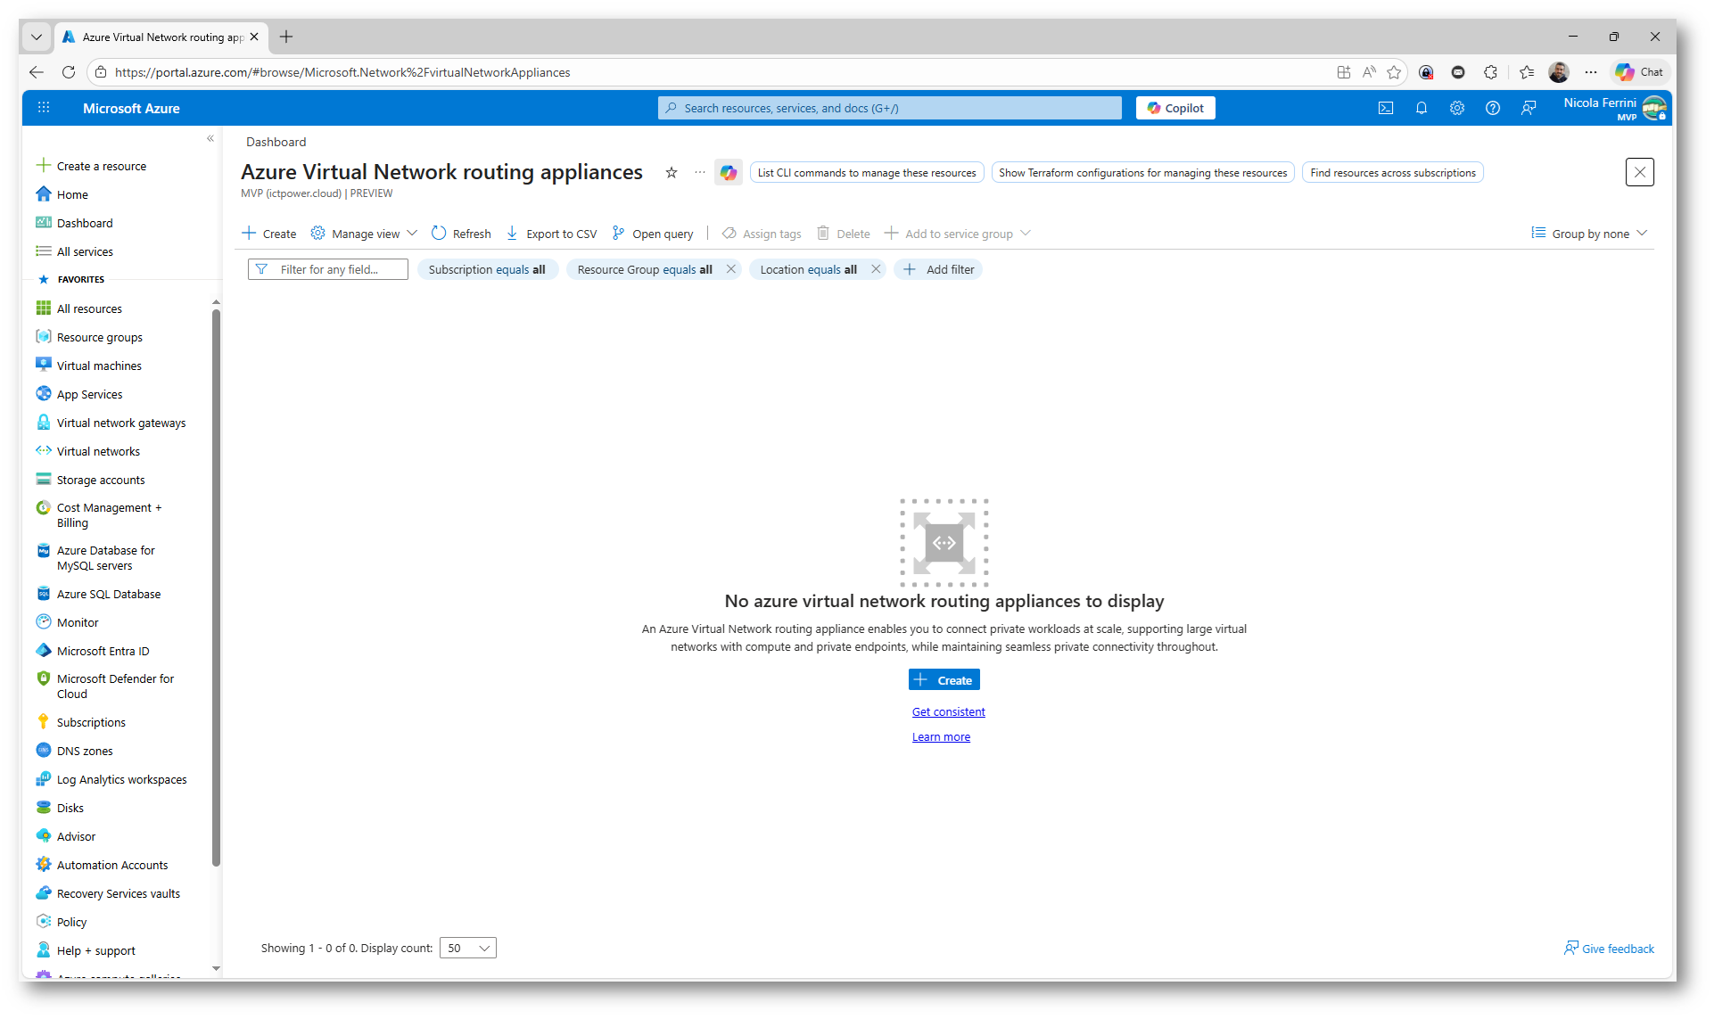The image size is (1714, 1019).
Task: Click the Copilot icon beside page title
Action: click(x=729, y=172)
